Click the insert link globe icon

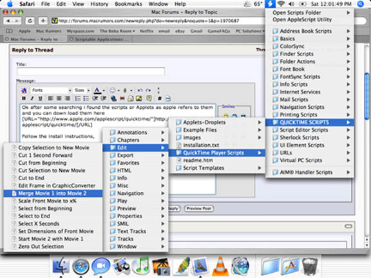(113, 98)
